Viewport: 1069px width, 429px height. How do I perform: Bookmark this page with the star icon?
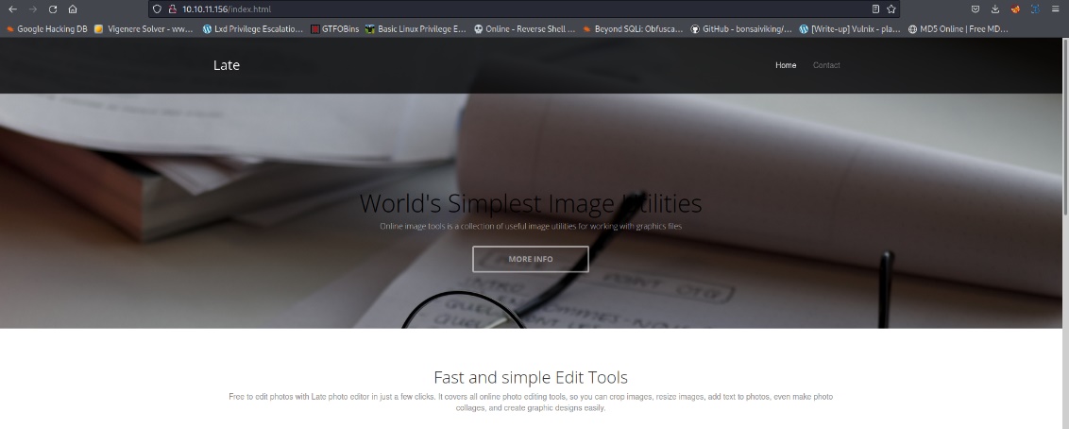891,9
